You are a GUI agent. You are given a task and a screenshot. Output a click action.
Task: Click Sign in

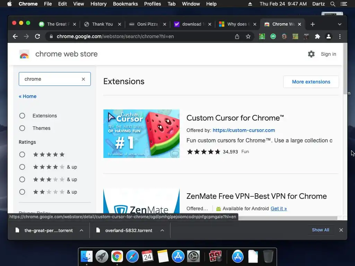328,54
